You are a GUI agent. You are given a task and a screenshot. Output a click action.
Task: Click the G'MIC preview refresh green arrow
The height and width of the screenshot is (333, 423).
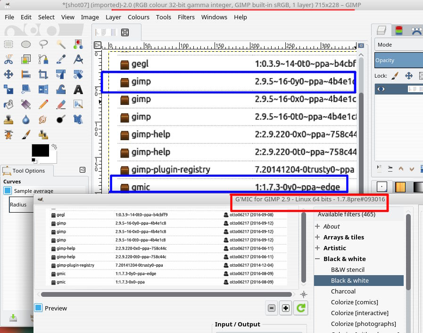click(301, 308)
